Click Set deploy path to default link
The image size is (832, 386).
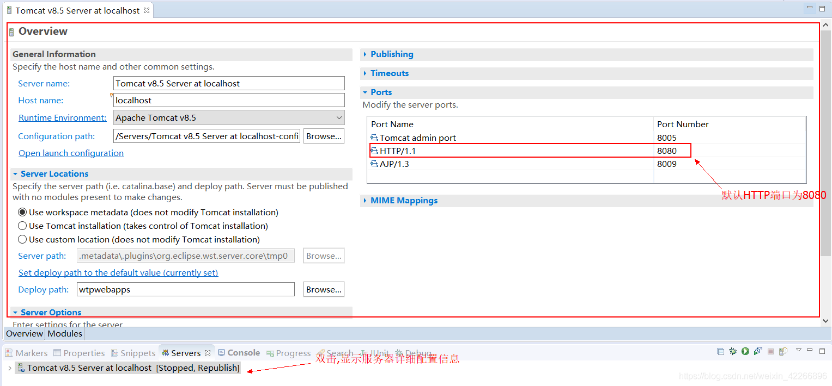[x=118, y=273]
